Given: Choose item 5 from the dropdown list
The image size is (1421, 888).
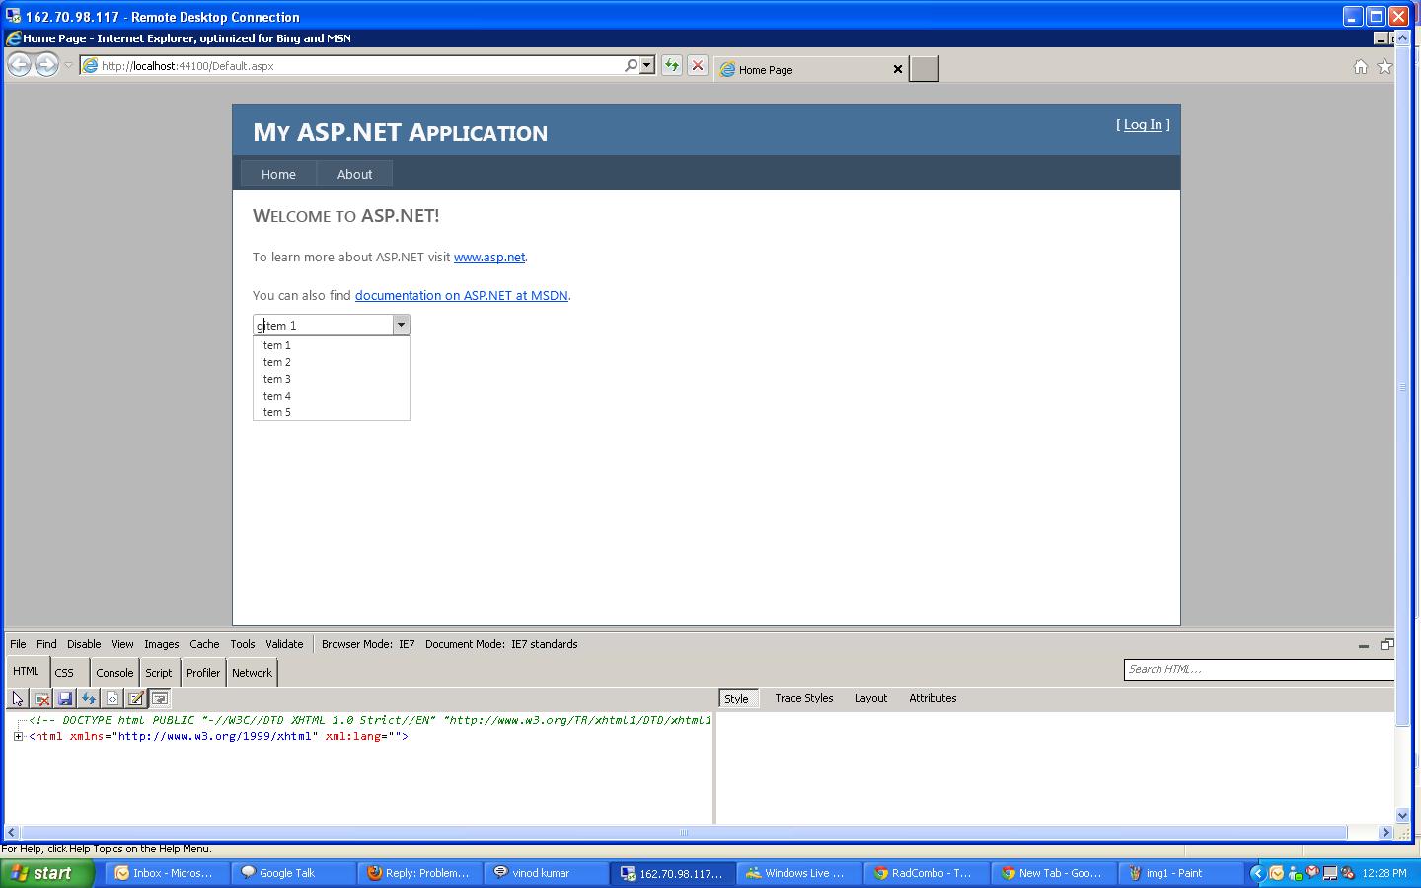Looking at the screenshot, I should click(x=332, y=412).
